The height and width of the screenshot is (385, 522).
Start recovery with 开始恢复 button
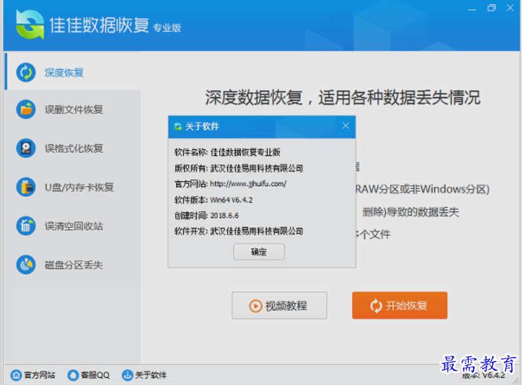coord(400,305)
